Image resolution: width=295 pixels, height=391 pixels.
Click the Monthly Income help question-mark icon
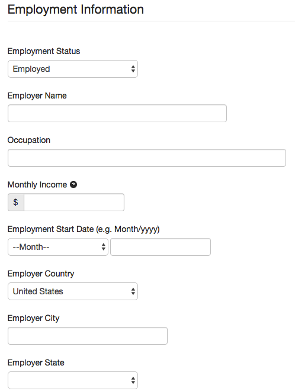coord(73,185)
